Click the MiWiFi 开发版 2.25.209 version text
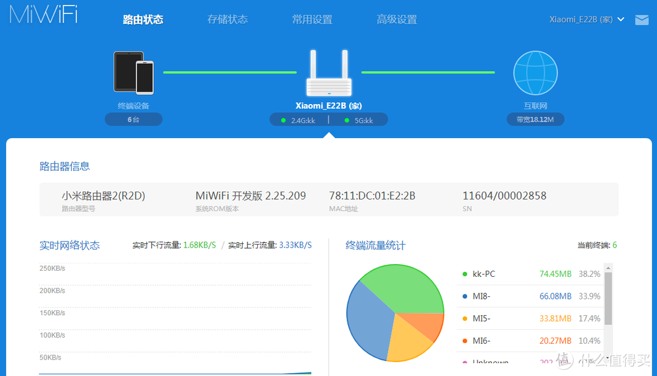Image resolution: width=657 pixels, height=376 pixels. point(251,196)
